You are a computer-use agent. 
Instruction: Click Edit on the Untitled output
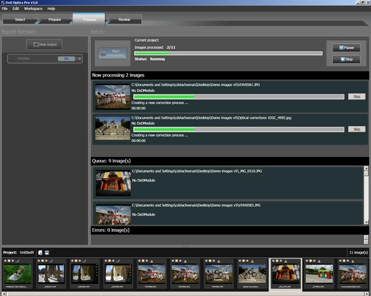66,59
